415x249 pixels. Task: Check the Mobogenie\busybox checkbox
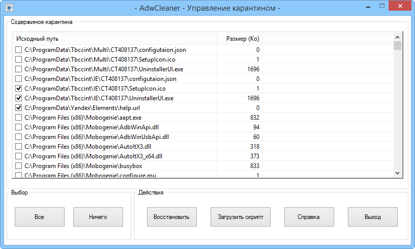pos(18,166)
